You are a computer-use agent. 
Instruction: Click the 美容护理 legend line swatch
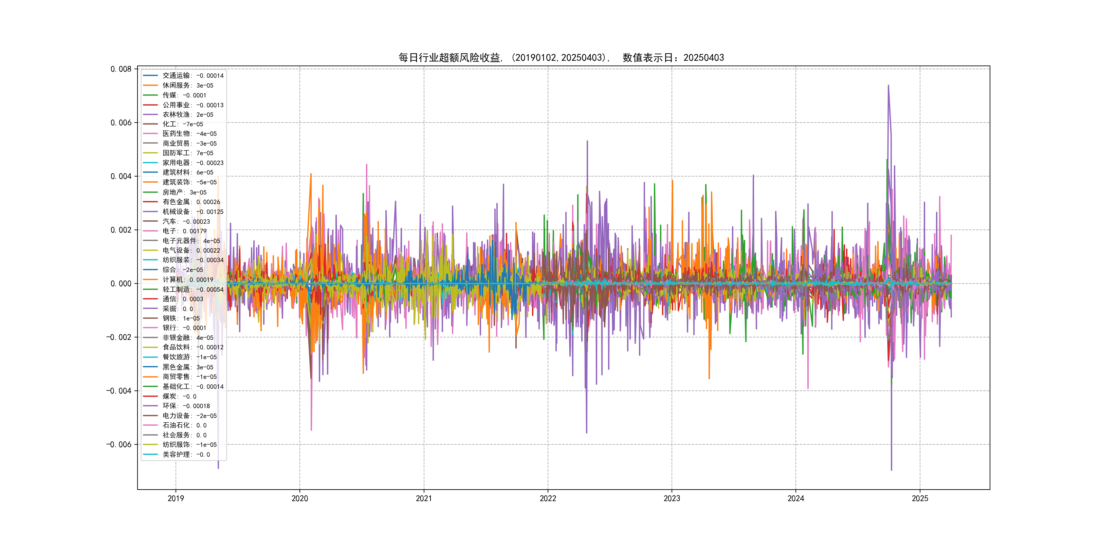[150, 454]
